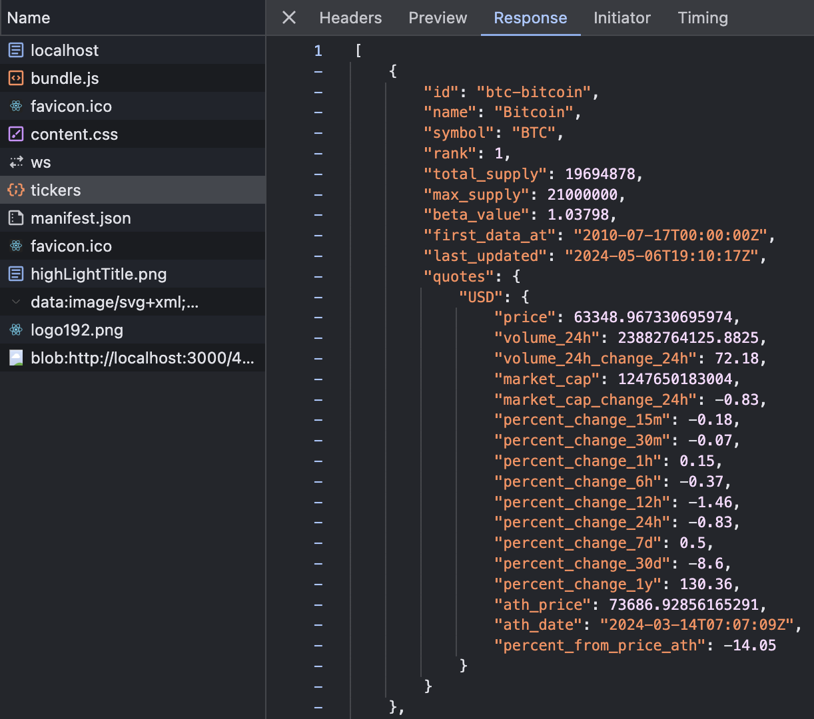Click the chevron icon beside data:image/svg+xml

tap(16, 302)
